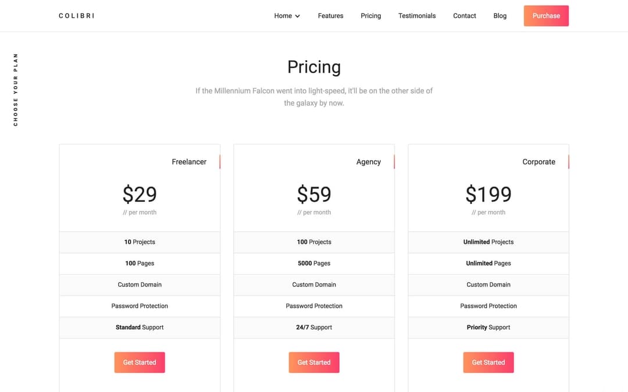Screen dimensions: 628x392
Task: Navigate to the Features menu item
Action: click(330, 16)
